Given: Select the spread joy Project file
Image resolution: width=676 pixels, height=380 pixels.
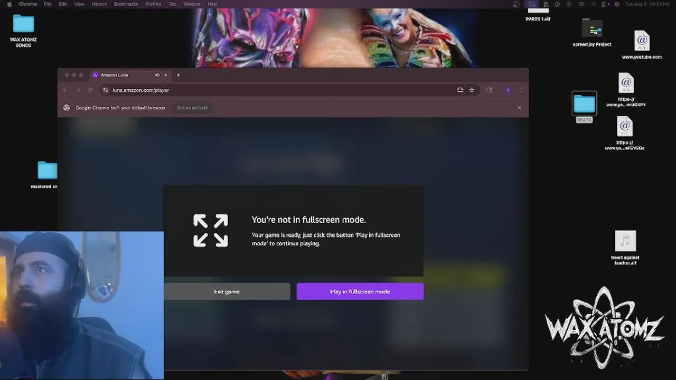Looking at the screenshot, I should [592, 33].
